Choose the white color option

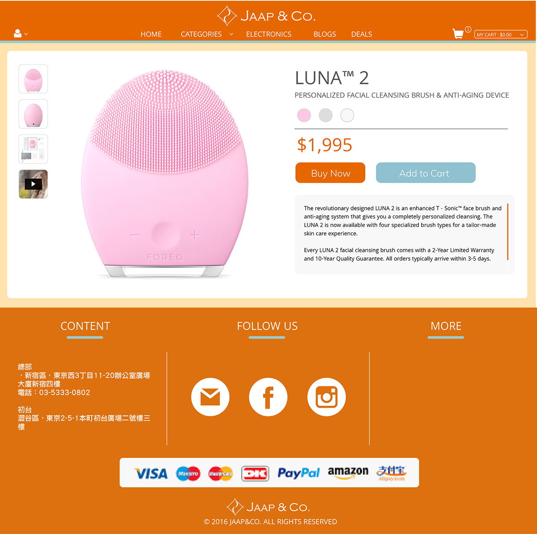pyautogui.click(x=347, y=115)
